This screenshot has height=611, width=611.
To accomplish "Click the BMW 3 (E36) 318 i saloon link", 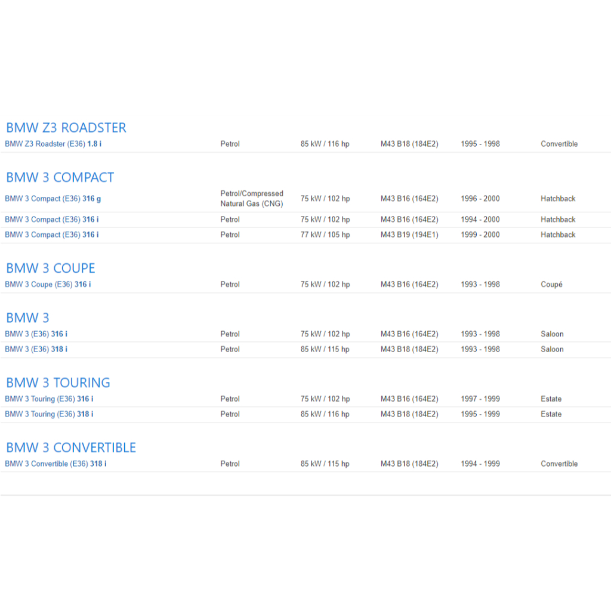I will 36,350.
